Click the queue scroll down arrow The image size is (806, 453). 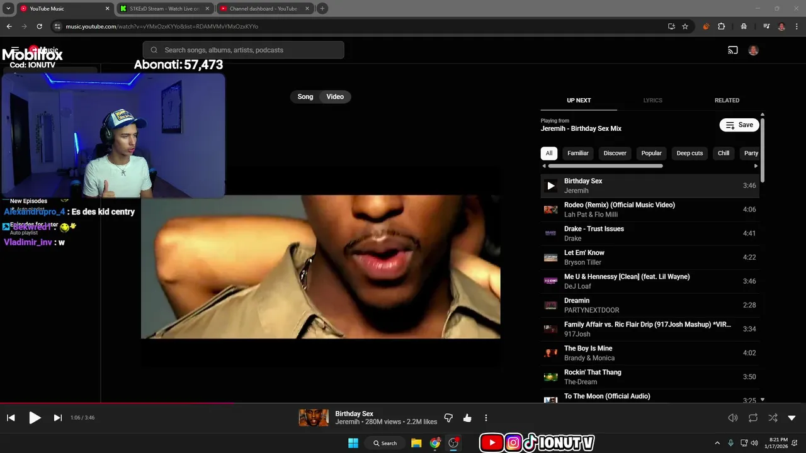pos(763,400)
